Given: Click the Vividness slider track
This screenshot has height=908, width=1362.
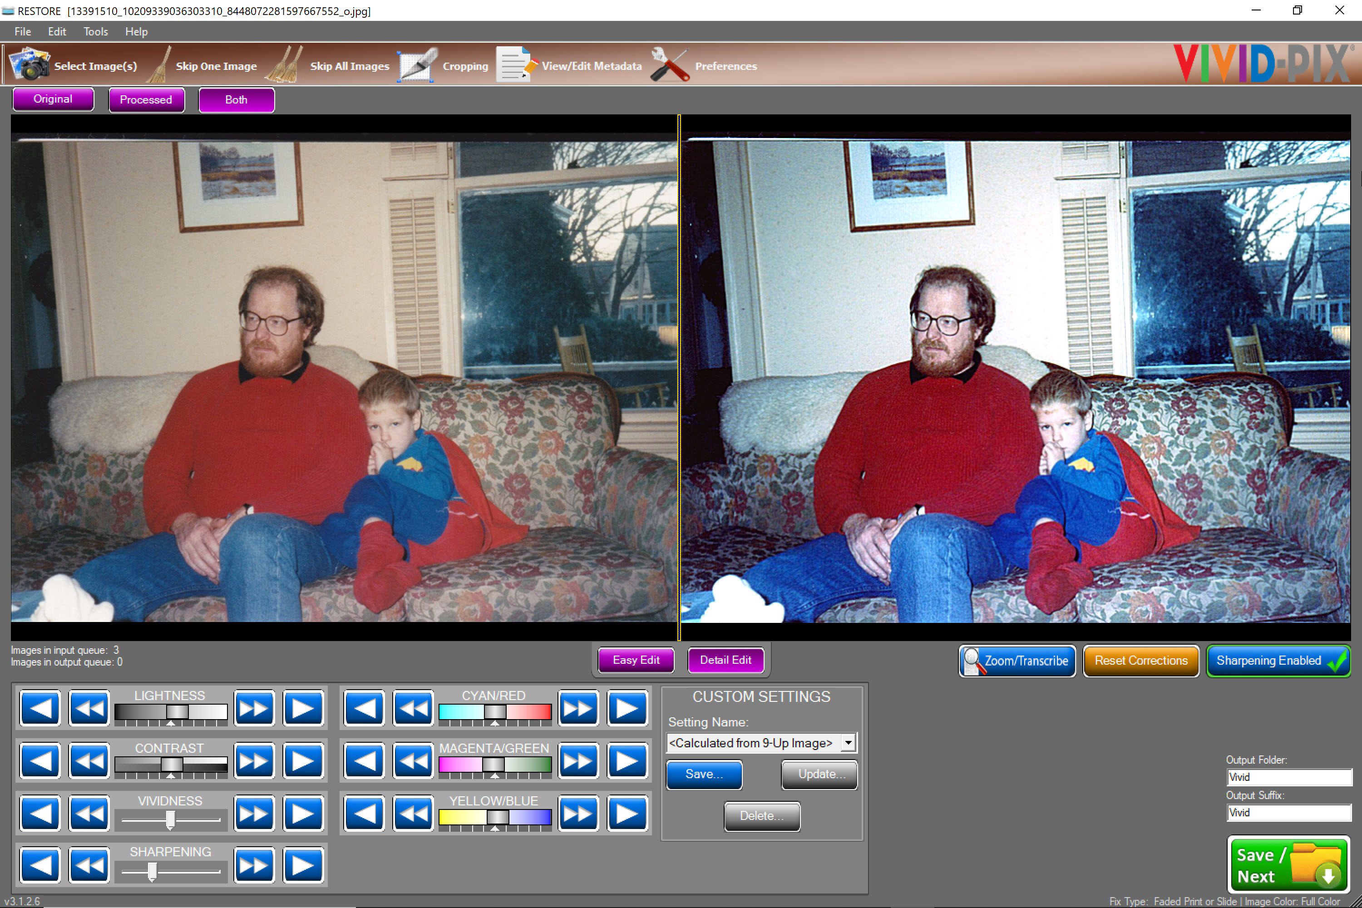Looking at the screenshot, I should point(171,820).
